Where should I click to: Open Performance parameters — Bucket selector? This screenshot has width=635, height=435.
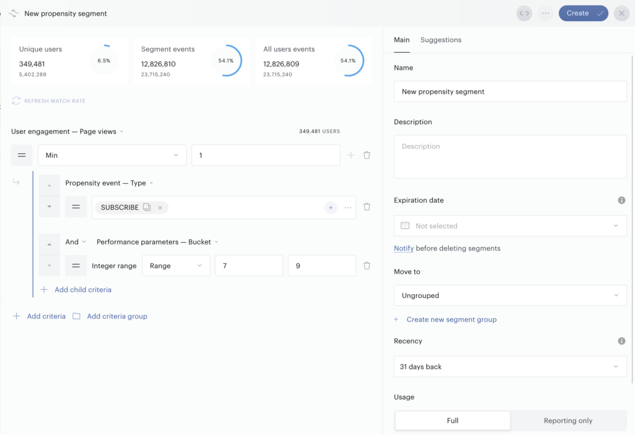tap(157, 241)
